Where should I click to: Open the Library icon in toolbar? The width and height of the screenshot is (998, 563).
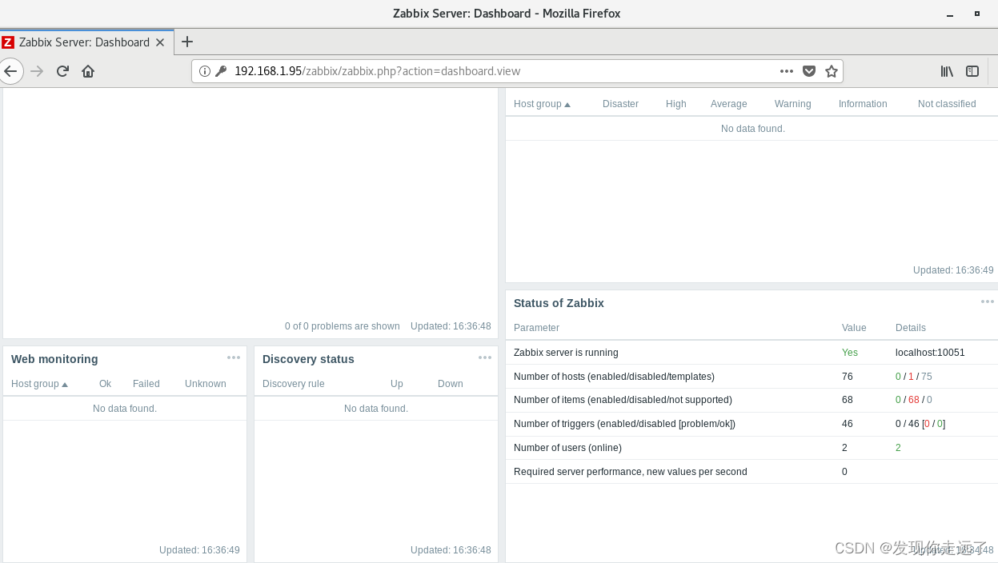tap(947, 71)
